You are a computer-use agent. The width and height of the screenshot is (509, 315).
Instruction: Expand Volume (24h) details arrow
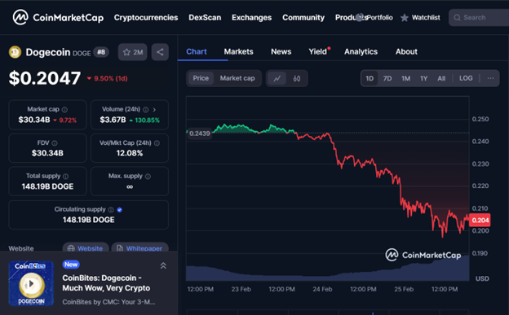coord(154,110)
